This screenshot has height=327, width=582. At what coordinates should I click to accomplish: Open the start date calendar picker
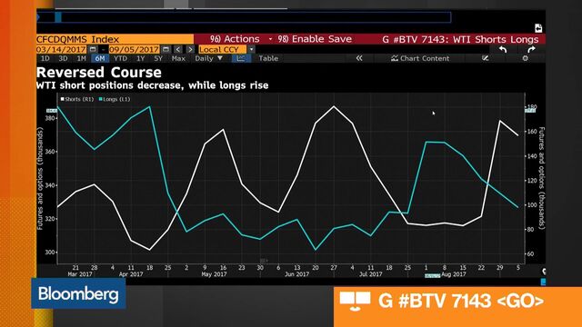click(93, 49)
